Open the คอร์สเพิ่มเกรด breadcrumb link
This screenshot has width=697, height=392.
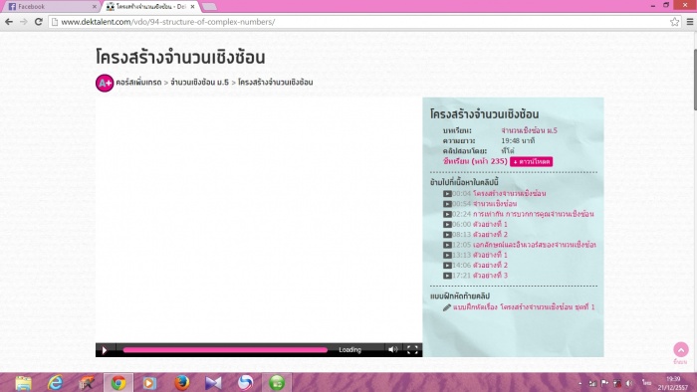[x=138, y=83]
